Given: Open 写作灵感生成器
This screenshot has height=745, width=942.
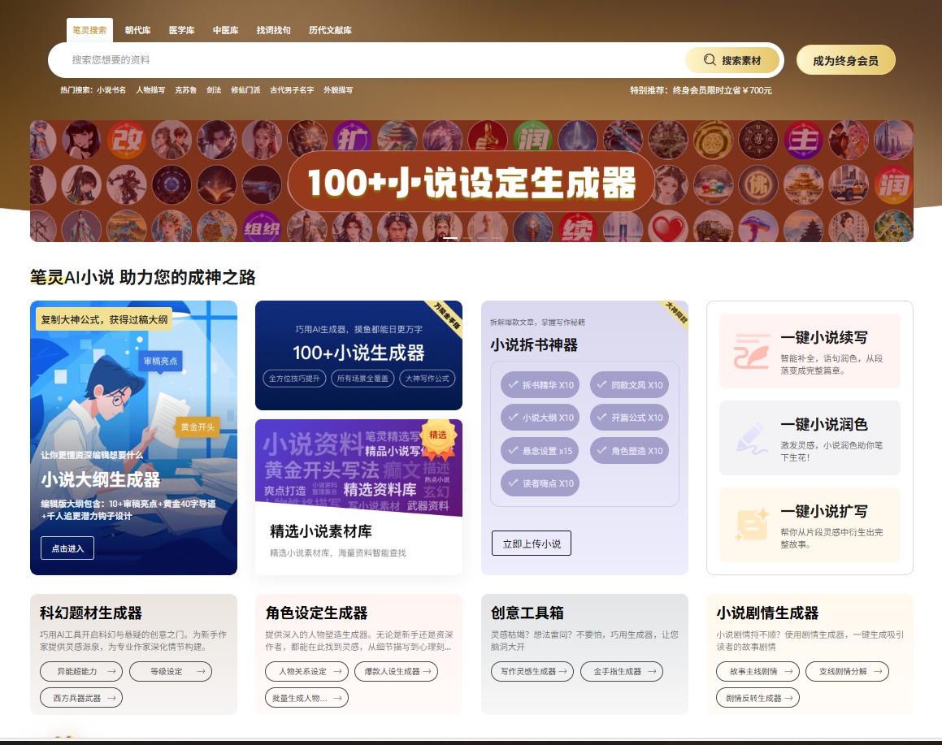Looking at the screenshot, I should click(532, 671).
